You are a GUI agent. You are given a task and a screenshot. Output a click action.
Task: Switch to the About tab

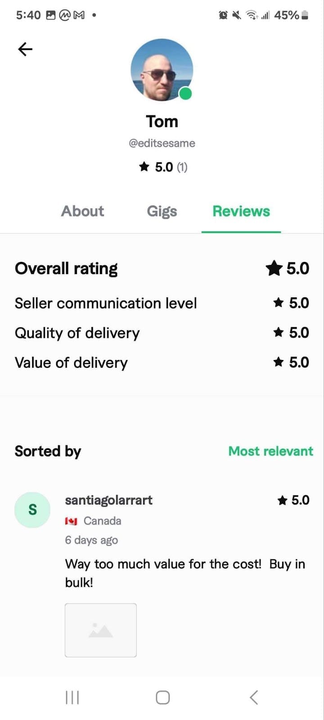(x=82, y=211)
